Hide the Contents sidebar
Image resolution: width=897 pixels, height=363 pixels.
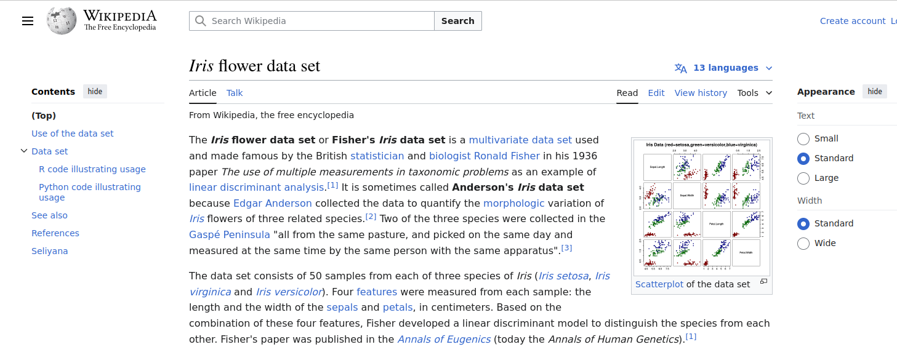point(95,92)
